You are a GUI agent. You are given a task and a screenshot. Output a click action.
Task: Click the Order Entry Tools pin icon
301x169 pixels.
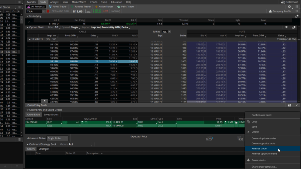click(x=297, y=105)
